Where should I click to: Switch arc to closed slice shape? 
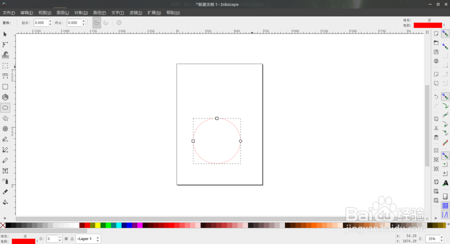click(97, 23)
